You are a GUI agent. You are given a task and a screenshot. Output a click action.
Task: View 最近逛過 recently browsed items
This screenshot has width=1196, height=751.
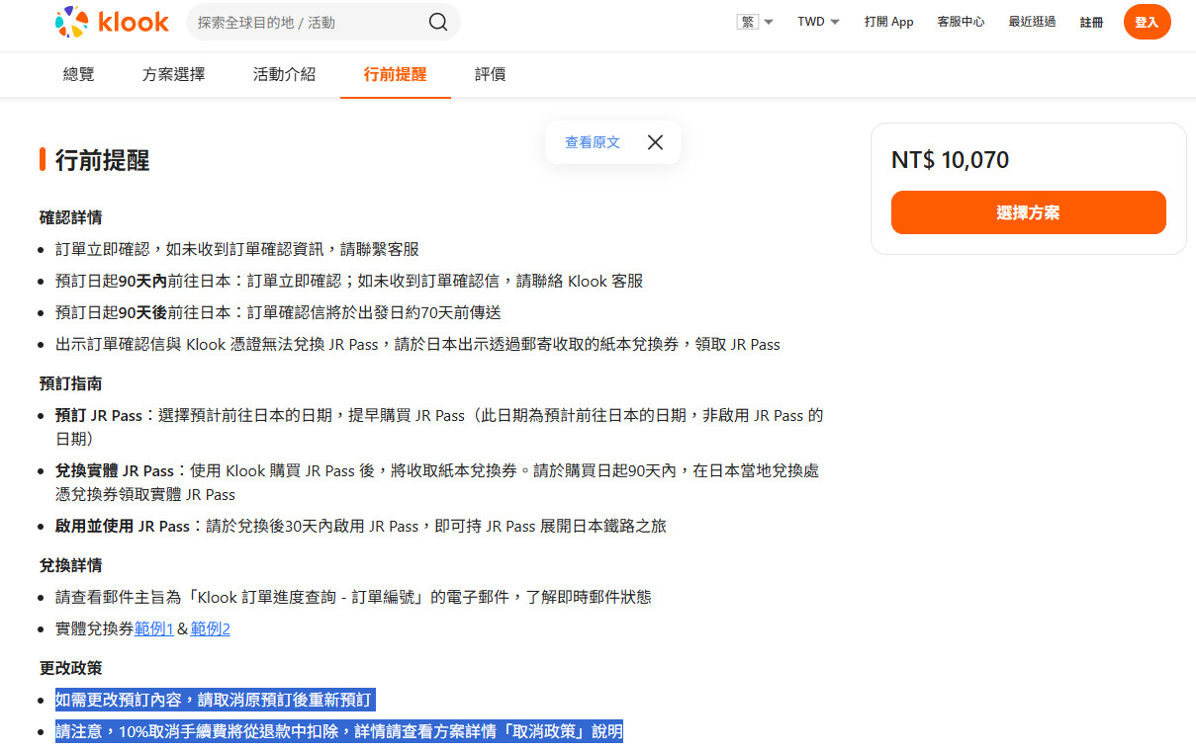(1032, 21)
